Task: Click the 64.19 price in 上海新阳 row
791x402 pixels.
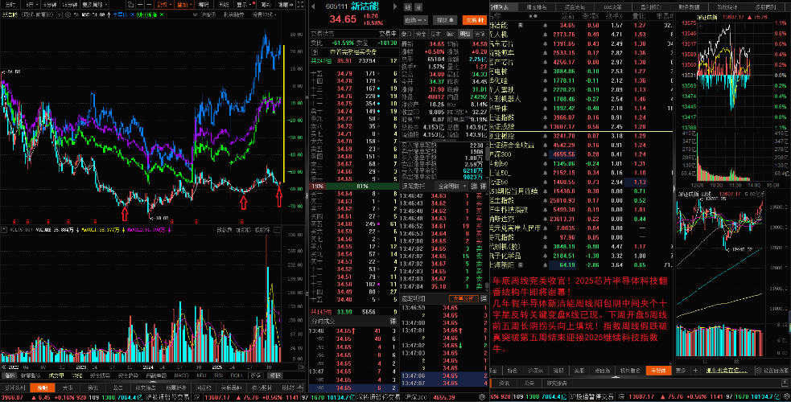Action: click(563, 265)
